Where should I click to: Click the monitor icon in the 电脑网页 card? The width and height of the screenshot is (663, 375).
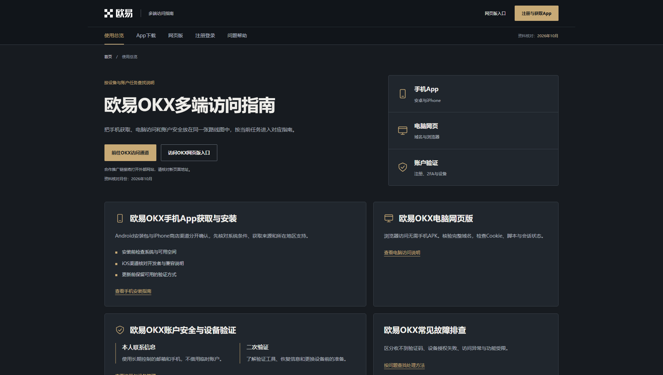[x=403, y=130]
